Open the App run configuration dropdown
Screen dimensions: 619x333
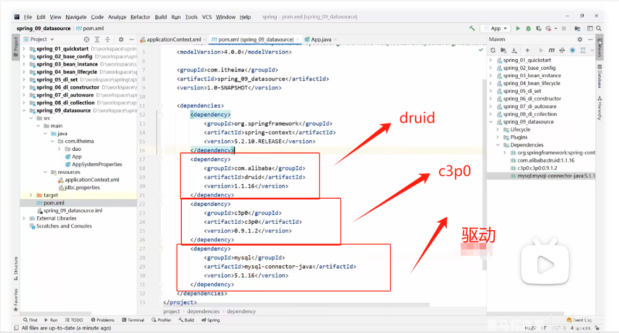pos(496,28)
